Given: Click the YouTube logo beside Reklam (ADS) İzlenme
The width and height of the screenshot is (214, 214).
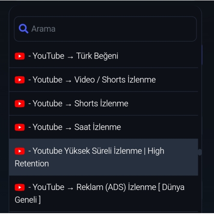Looking at the screenshot, I should (x=20, y=187).
